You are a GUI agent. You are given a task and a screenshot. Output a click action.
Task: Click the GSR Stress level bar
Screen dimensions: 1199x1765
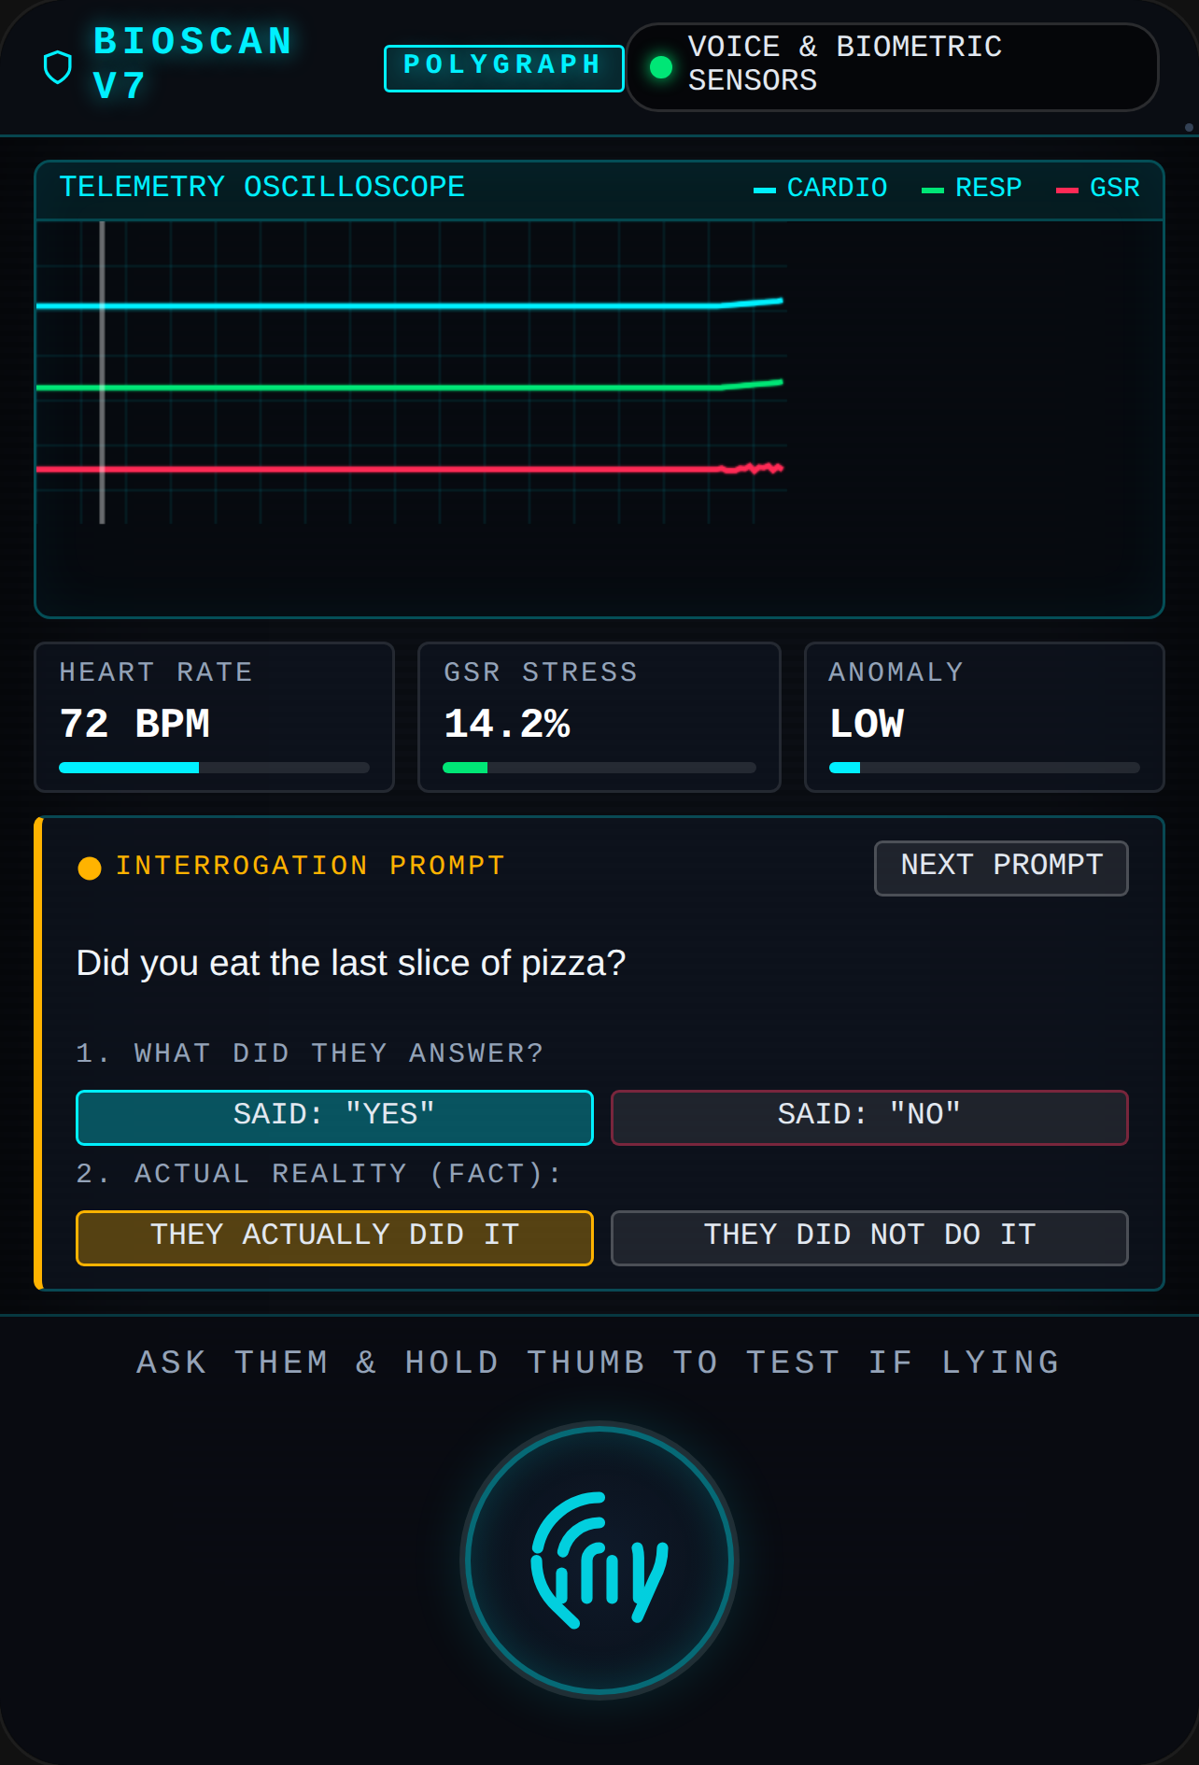(599, 768)
